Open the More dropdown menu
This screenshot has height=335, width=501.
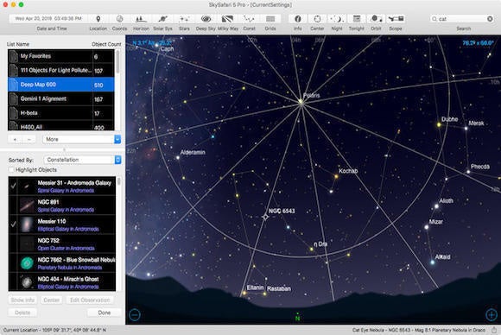81,139
